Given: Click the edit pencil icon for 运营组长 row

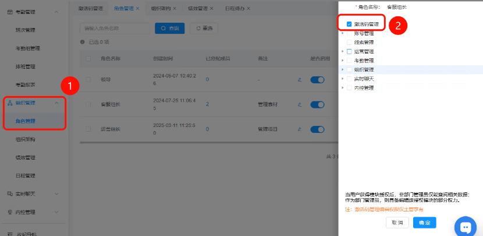Looking at the screenshot, I should 300,129.
